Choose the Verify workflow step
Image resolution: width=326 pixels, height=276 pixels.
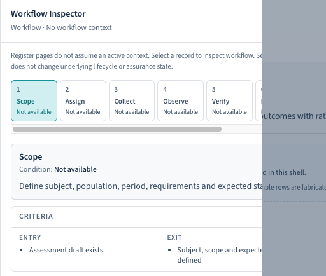pos(229,100)
